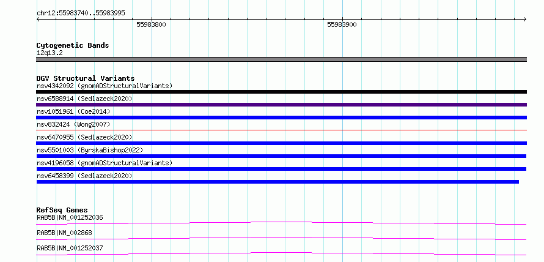
Task: Click the blue nsv5501003 variant bar
Action: [x=281, y=156]
